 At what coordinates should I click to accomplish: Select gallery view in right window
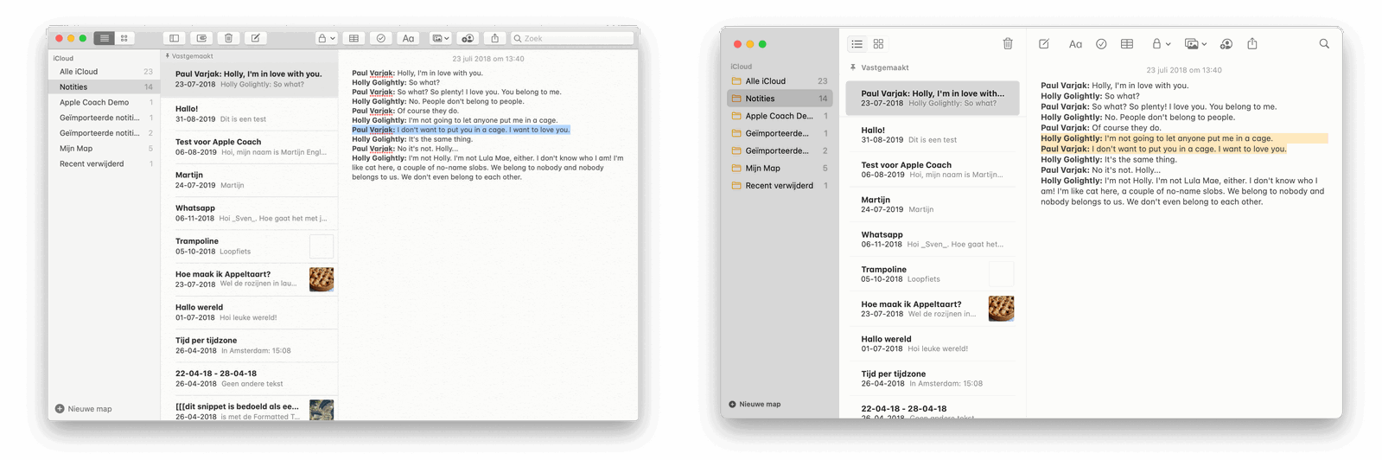(878, 44)
